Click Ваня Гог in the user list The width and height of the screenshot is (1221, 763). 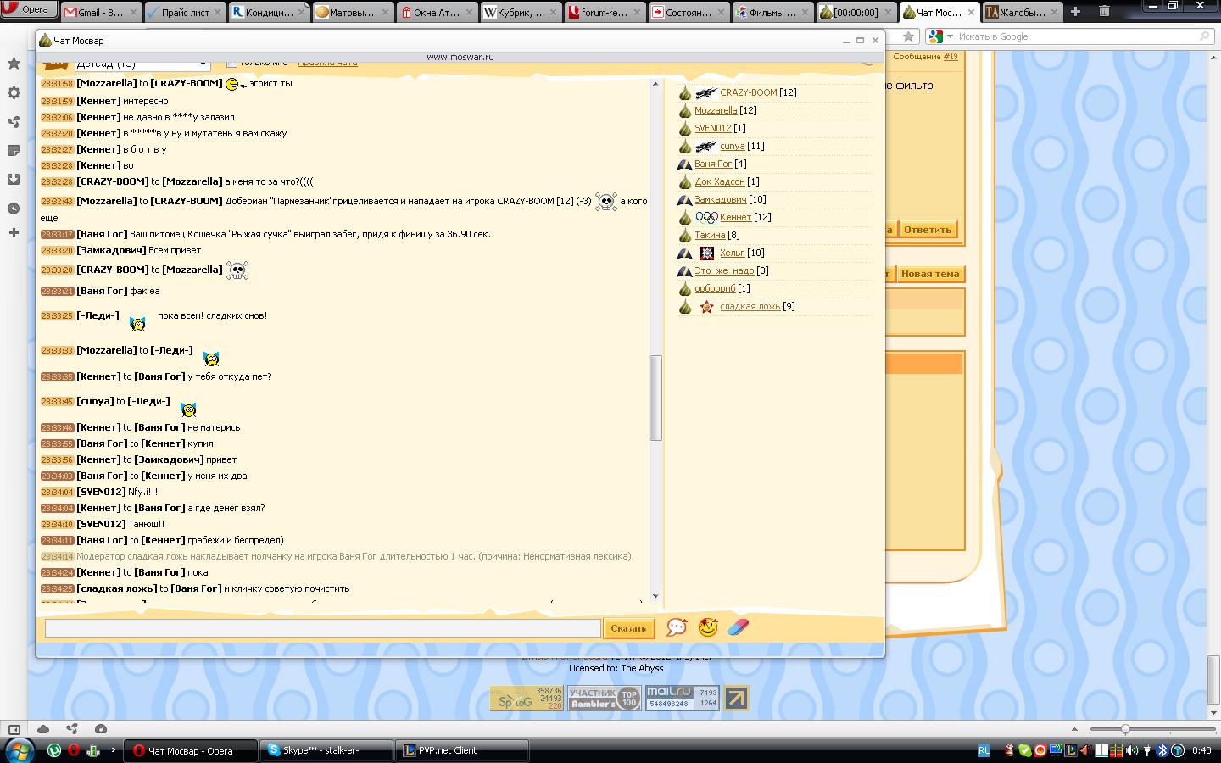pyautogui.click(x=713, y=164)
